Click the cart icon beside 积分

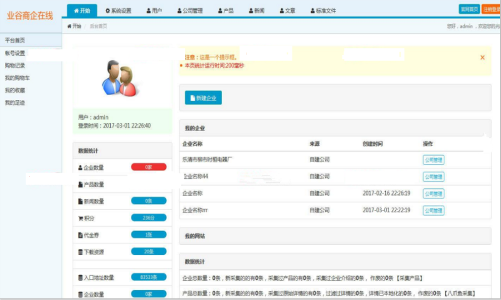(81, 218)
